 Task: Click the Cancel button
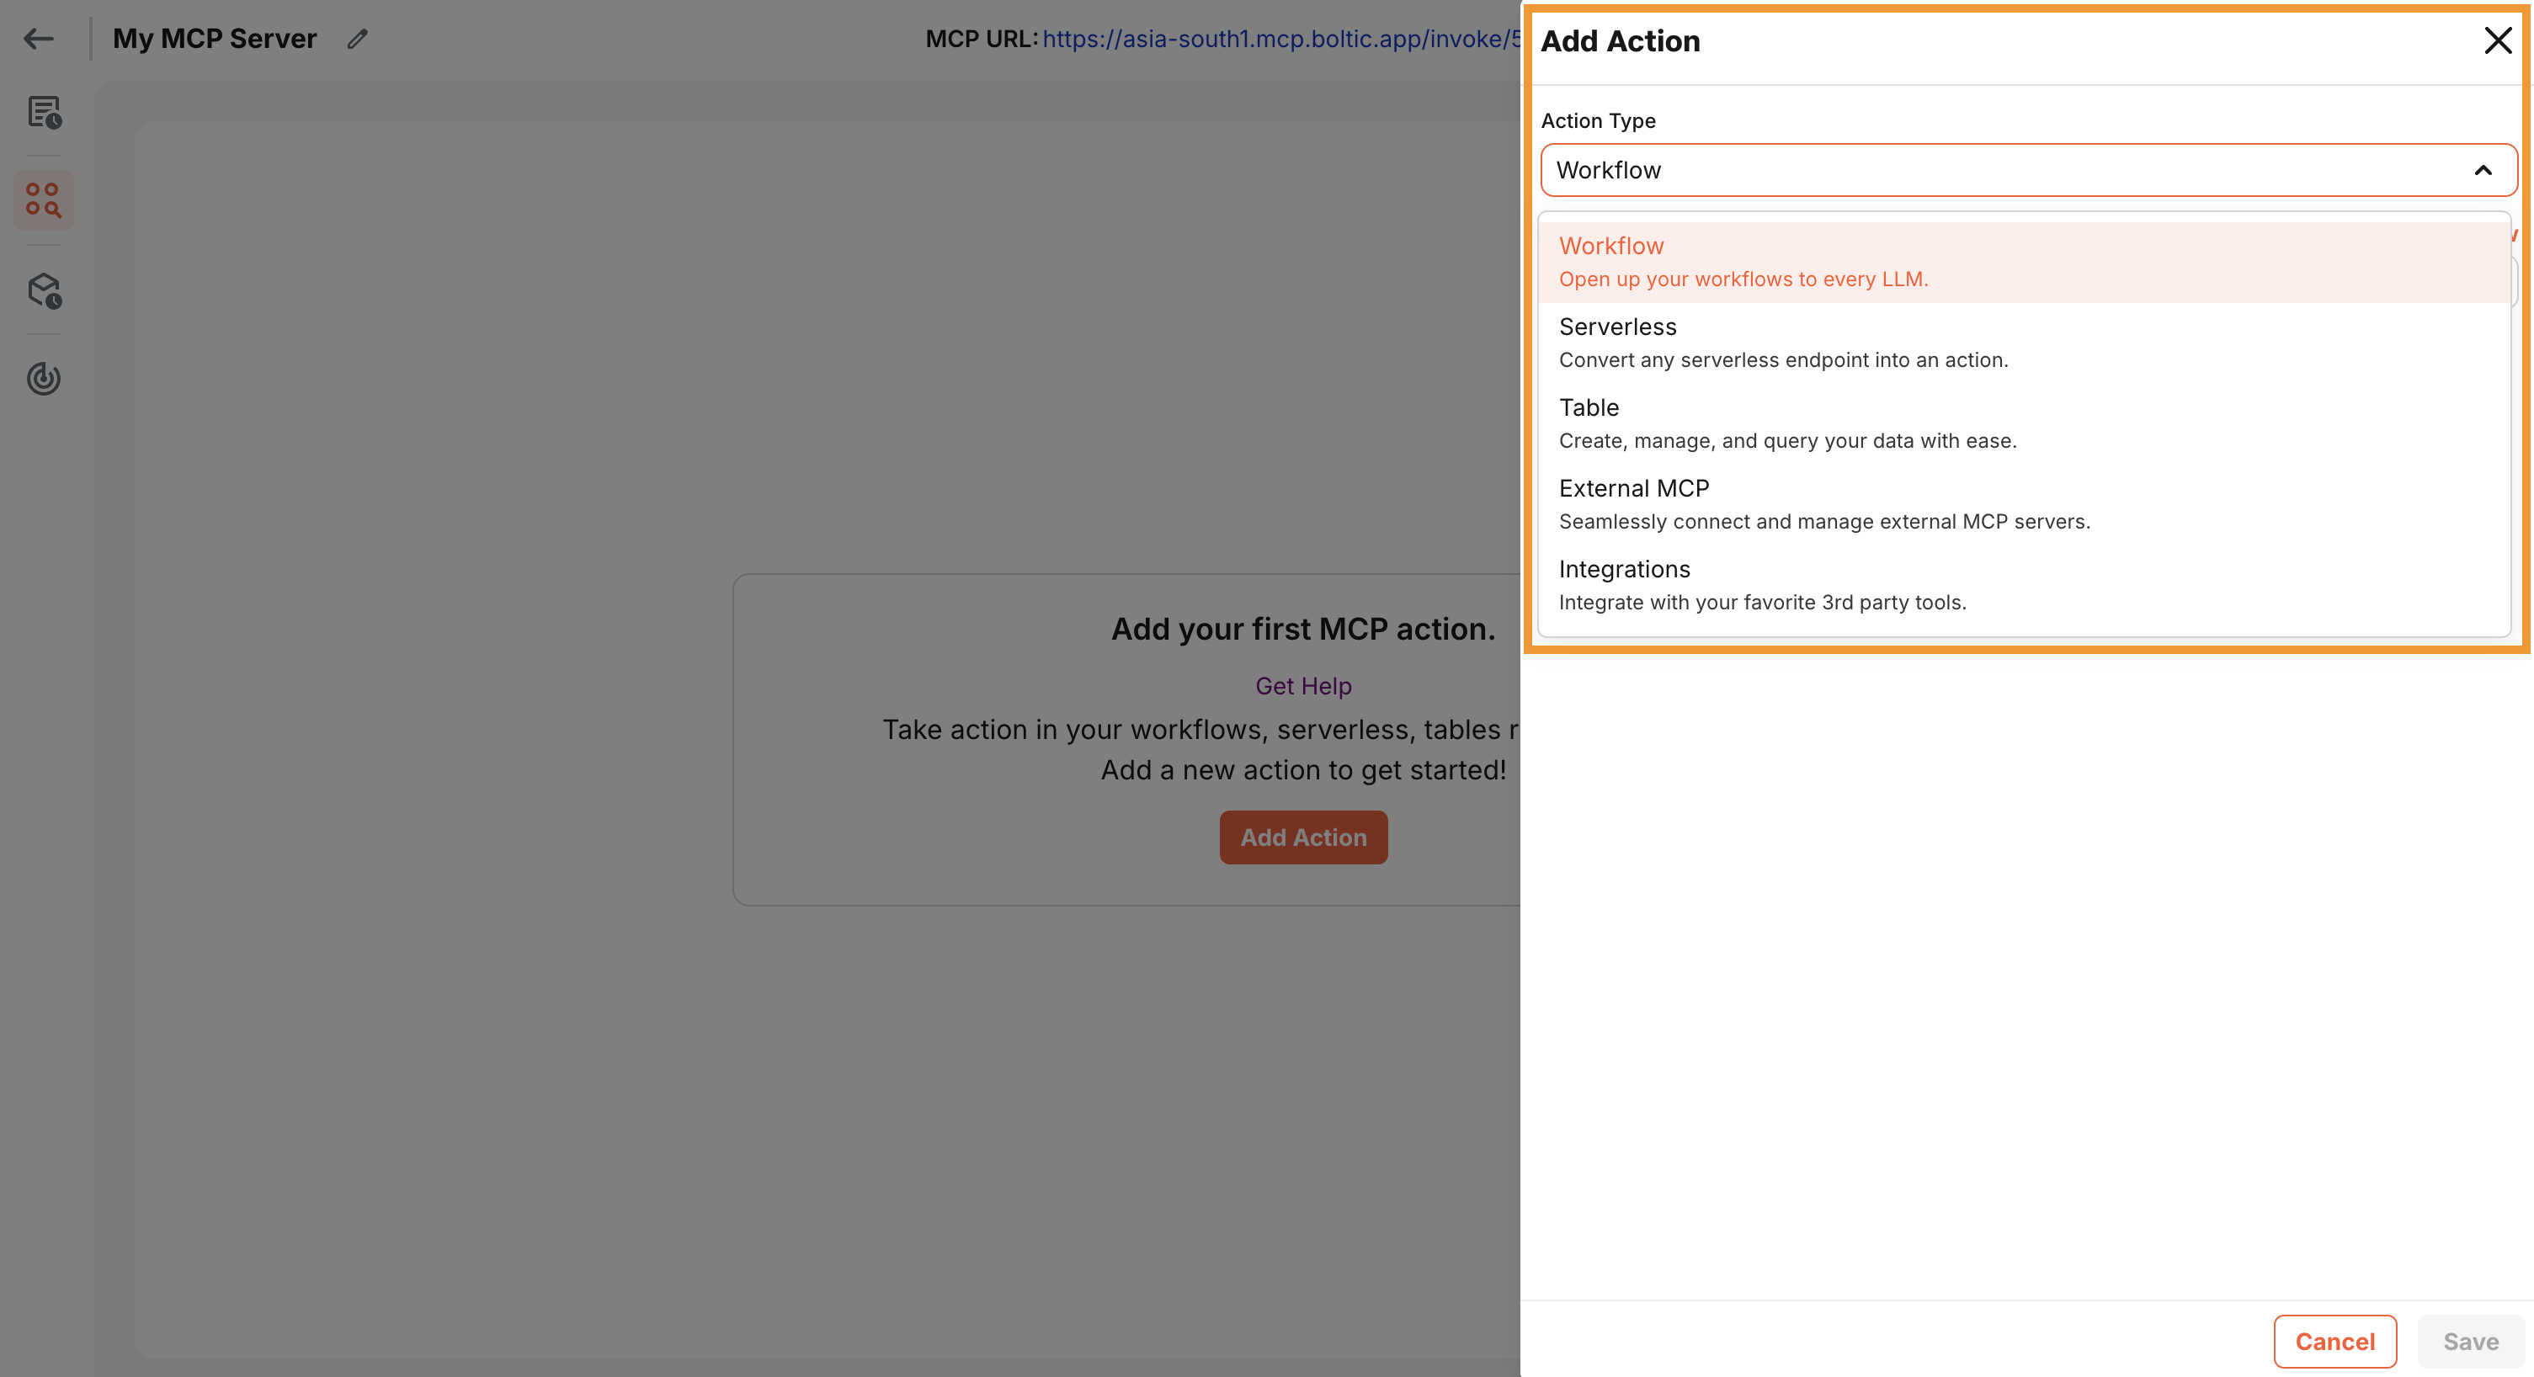(2334, 1341)
